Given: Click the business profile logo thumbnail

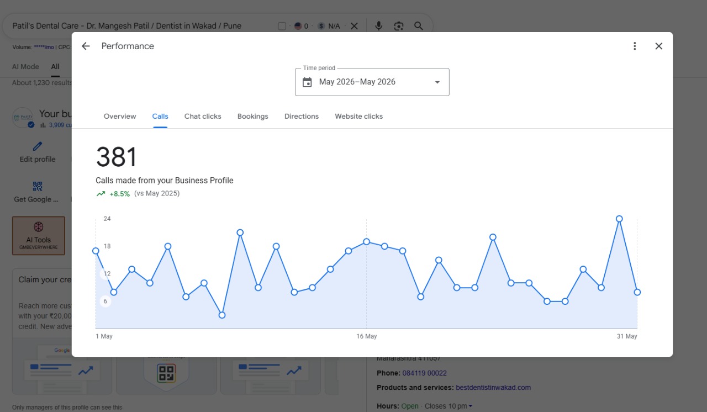Looking at the screenshot, I should [x=23, y=118].
